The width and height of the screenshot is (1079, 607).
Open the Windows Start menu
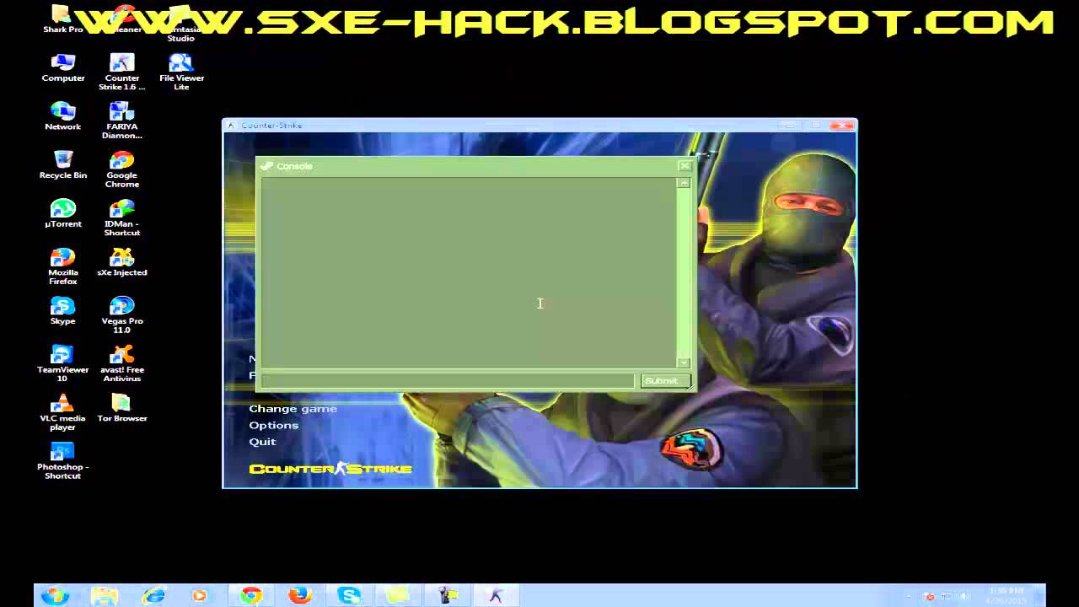click(x=55, y=595)
